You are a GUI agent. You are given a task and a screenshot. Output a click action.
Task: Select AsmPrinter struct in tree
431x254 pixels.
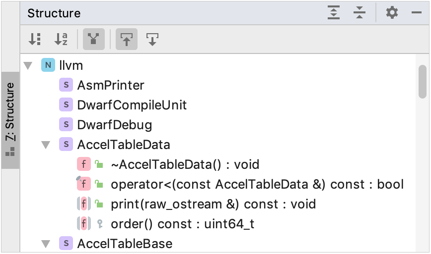(x=110, y=85)
